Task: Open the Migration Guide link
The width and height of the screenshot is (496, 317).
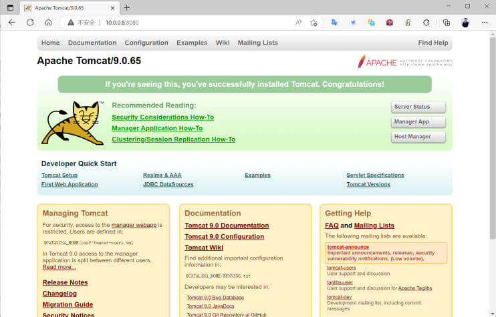Action: (x=68, y=305)
